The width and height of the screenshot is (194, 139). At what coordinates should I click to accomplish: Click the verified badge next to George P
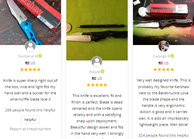[x=172, y=56]
